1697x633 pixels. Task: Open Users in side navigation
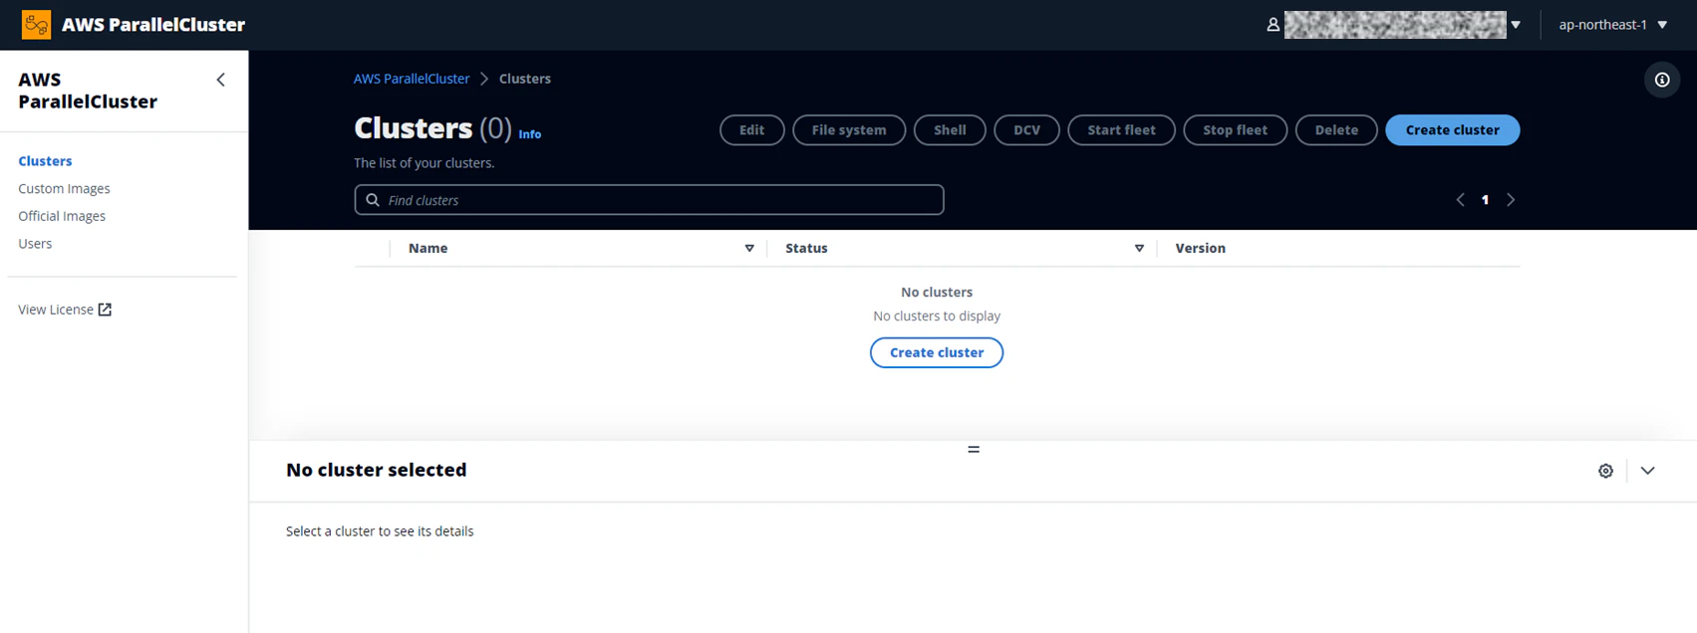35,244
